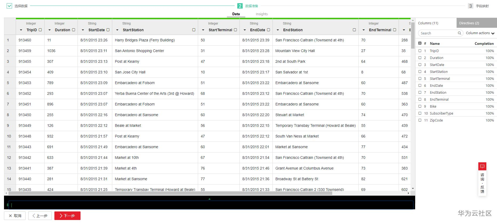This screenshot has height=224, width=497.
Task: Click cell 'Broadway St at Battery St'
Action: [x=297, y=179]
